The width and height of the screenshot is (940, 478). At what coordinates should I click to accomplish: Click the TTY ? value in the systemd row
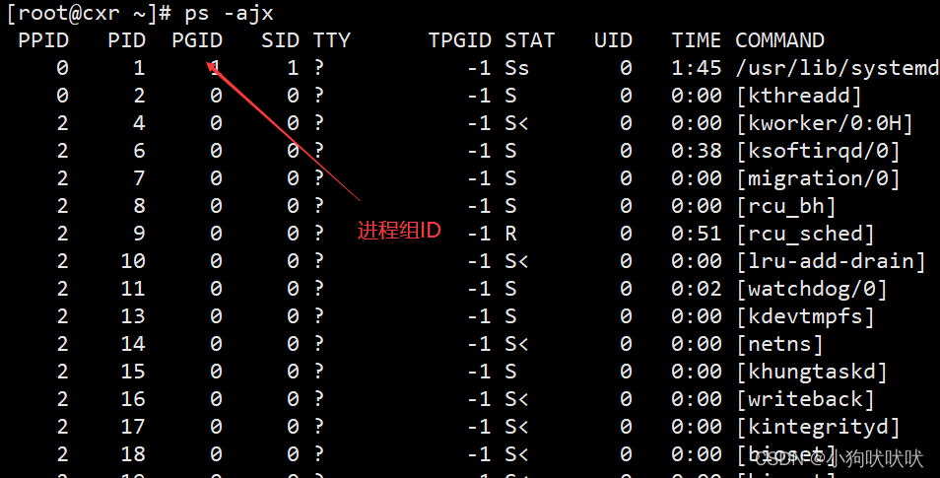(x=319, y=68)
